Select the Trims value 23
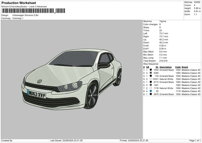 [161, 30]
